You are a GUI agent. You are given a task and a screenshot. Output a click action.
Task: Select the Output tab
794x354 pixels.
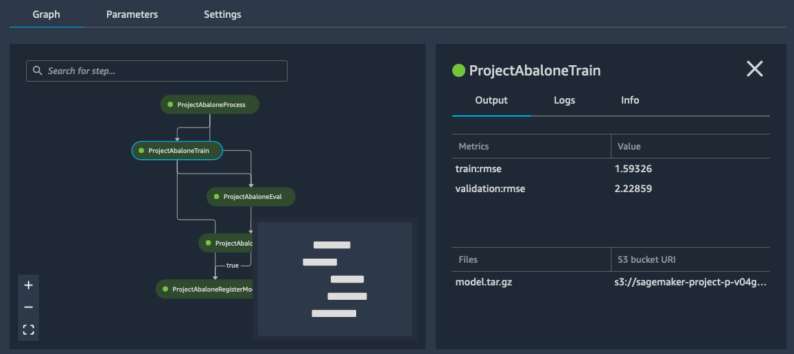pyautogui.click(x=491, y=100)
